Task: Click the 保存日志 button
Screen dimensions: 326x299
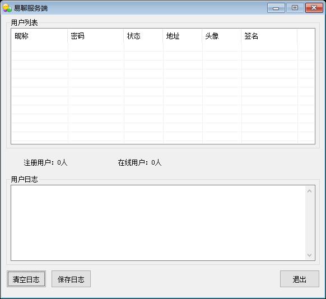Action: [71, 279]
